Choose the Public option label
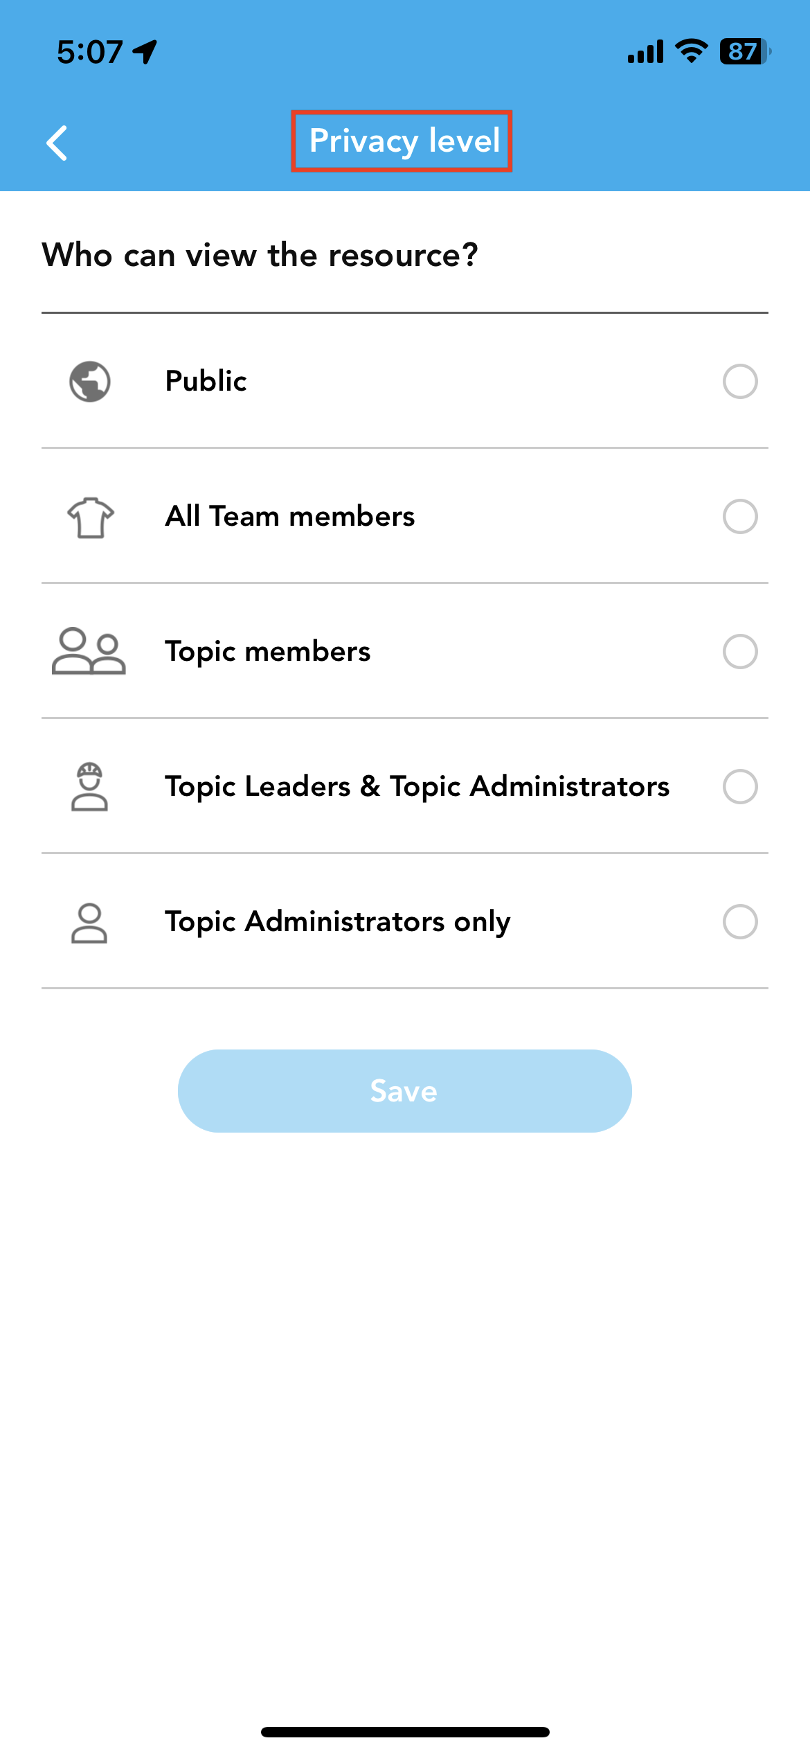The height and width of the screenshot is (1754, 810). [206, 381]
